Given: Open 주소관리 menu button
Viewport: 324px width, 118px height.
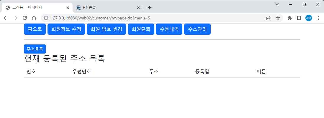Looking at the screenshot, I should 197,29.
